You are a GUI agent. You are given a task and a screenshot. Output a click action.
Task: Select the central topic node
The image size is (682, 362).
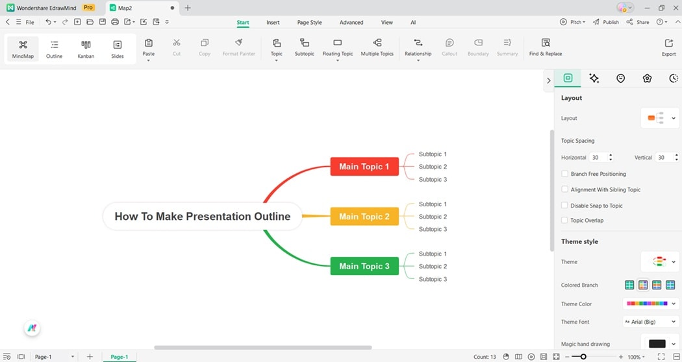[x=202, y=217]
